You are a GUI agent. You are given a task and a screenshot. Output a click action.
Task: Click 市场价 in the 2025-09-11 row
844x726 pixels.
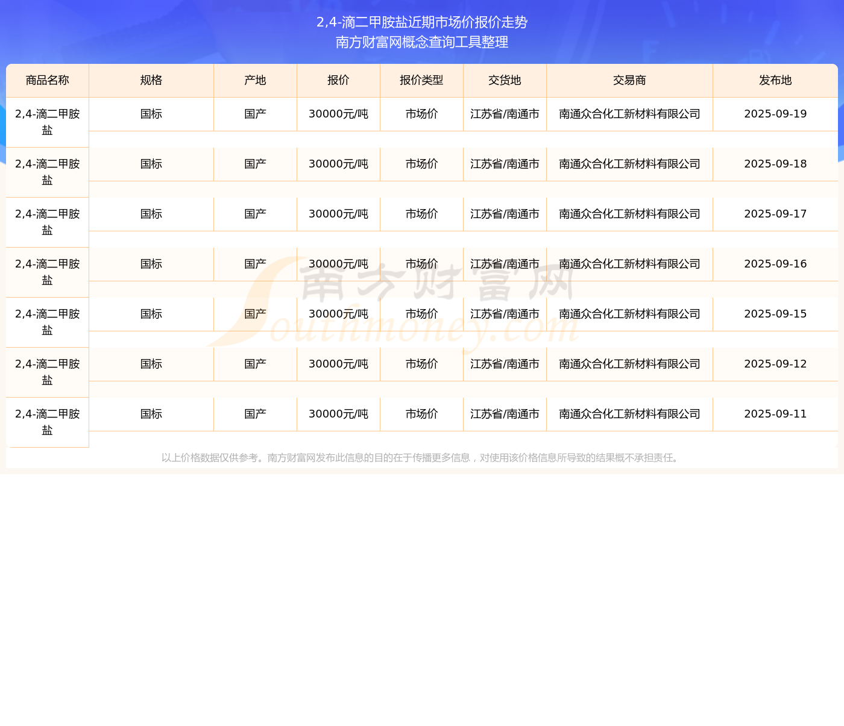click(421, 414)
